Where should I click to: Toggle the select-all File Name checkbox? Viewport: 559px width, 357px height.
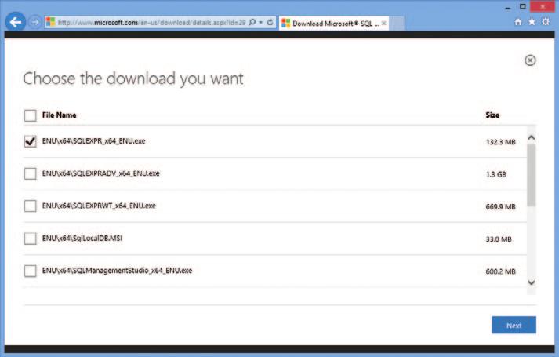click(x=31, y=115)
